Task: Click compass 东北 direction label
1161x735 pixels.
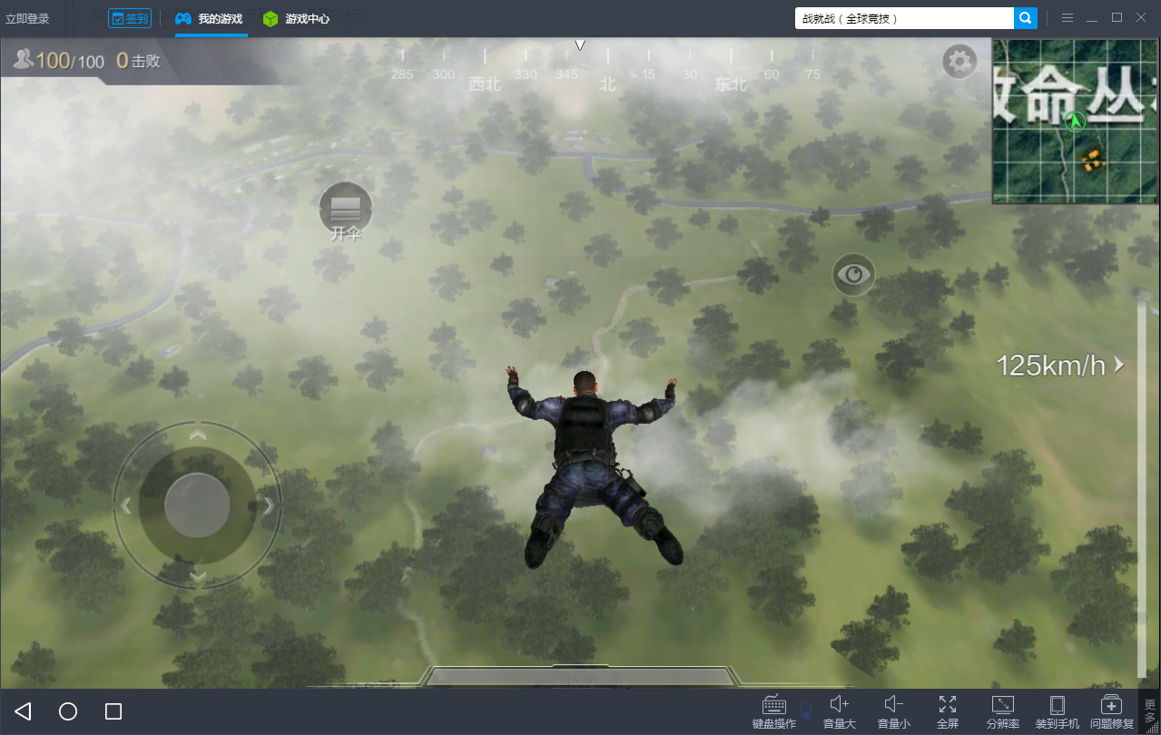Action: click(x=731, y=84)
